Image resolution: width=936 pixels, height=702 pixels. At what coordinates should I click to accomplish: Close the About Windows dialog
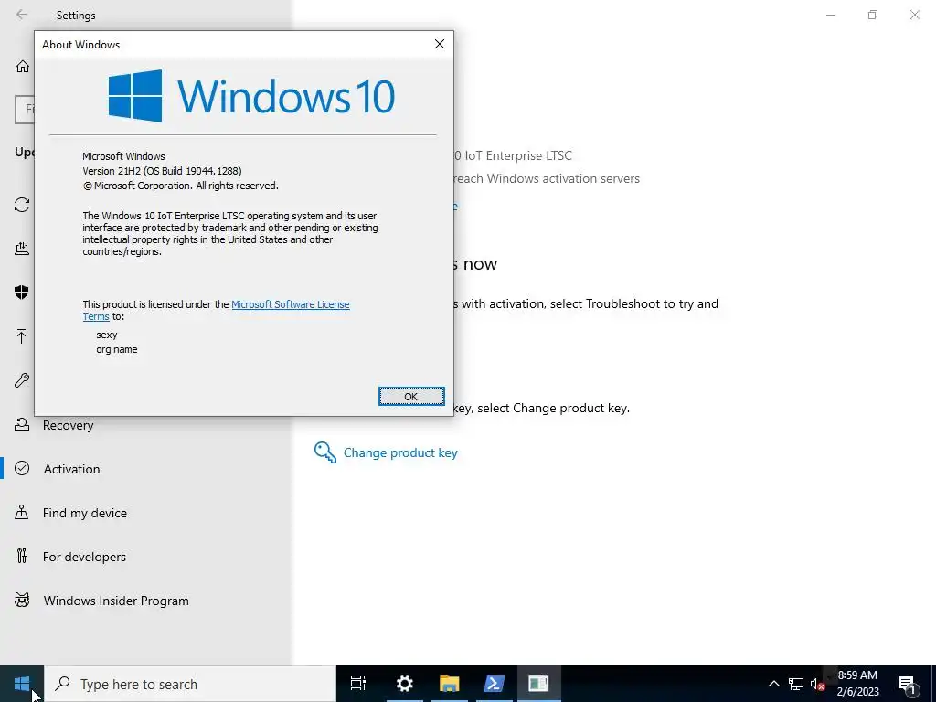click(x=440, y=44)
